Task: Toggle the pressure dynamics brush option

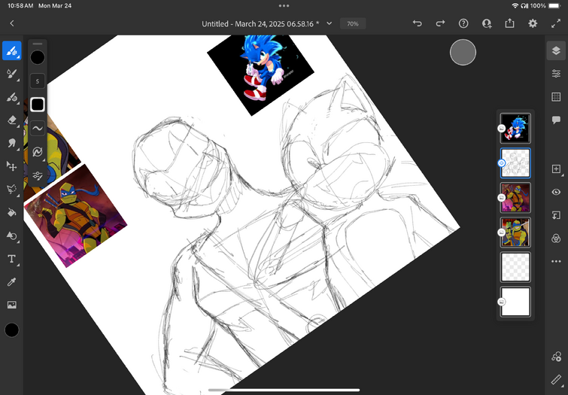Action: coord(38,152)
